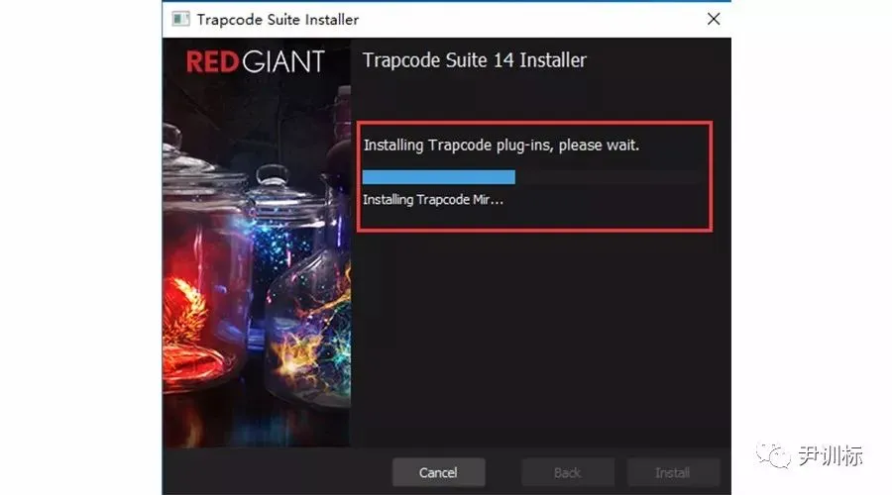Click the white "GIANT" part of the logo
892x495 pixels.
(283, 62)
